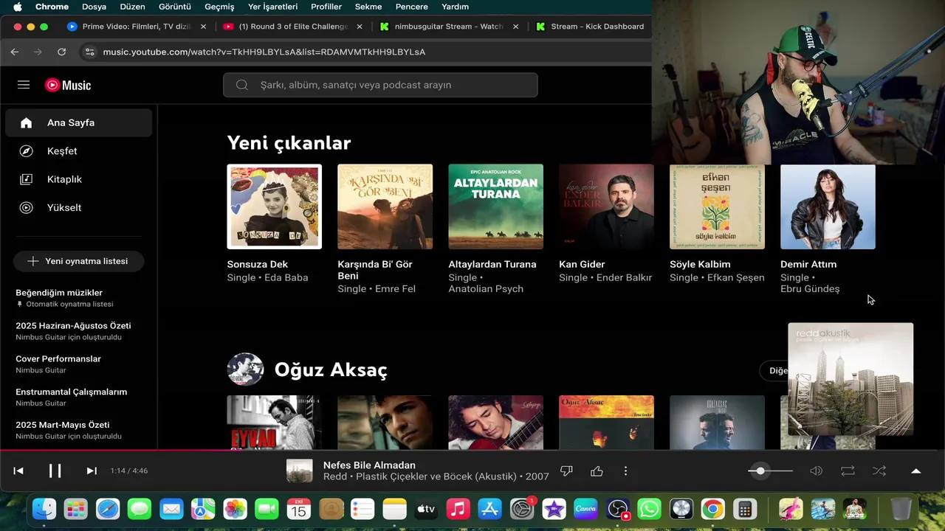The image size is (945, 531).
Task: Open the Profiller menu
Action: tap(326, 7)
